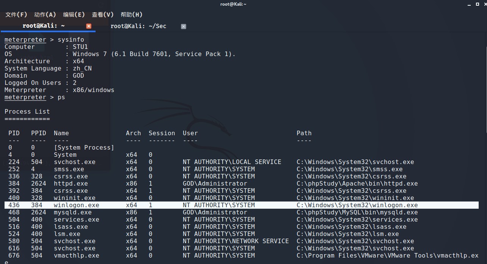Image resolution: width=487 pixels, height=264 pixels.
Task: Click the VMware Tools vmacthlp path
Action: [x=388, y=256]
